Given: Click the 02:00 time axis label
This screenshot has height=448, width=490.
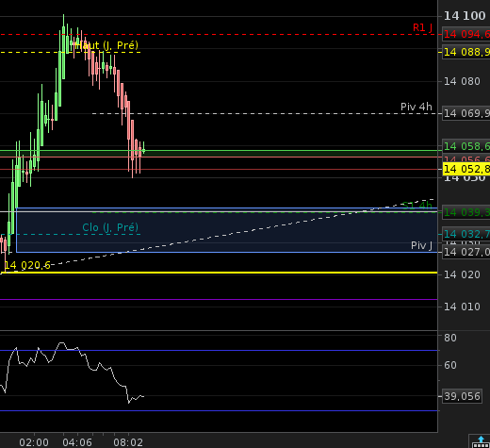Looking at the screenshot, I should (x=34, y=442).
